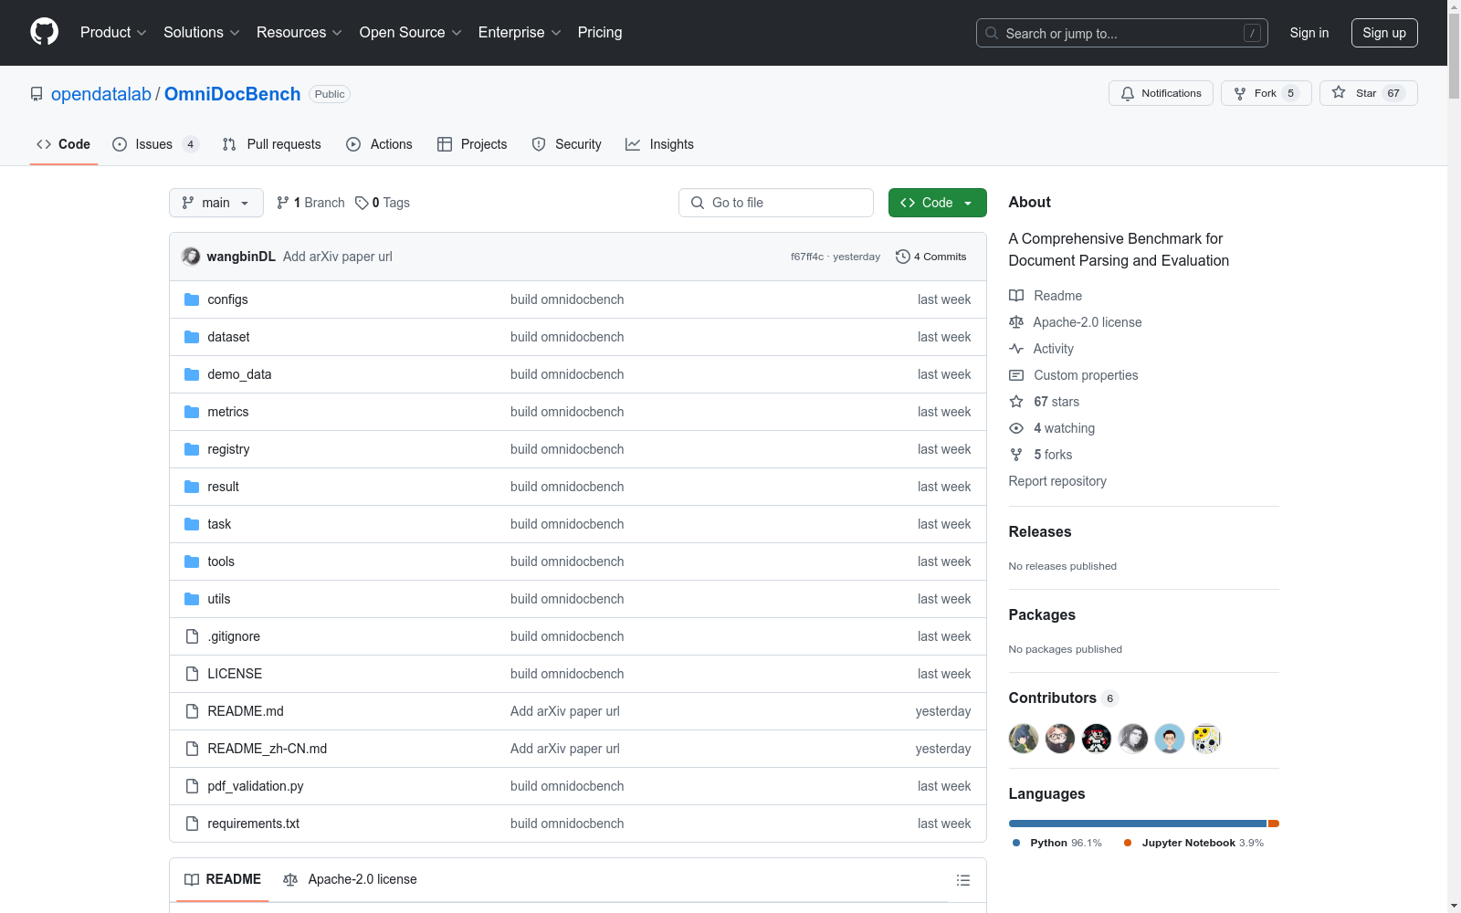Image resolution: width=1461 pixels, height=913 pixels.
Task: Click the configs folder icon
Action: pos(192,299)
